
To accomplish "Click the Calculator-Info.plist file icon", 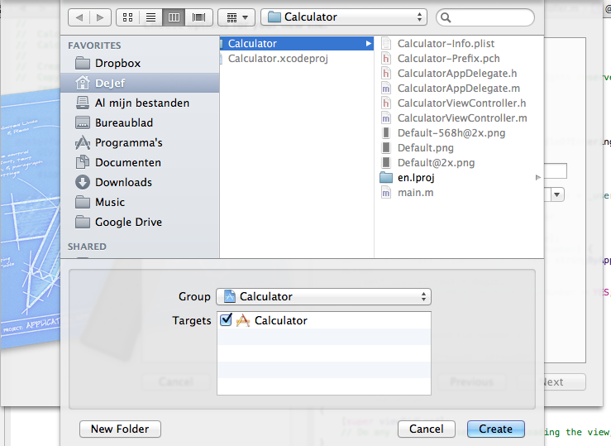I will 386,43.
